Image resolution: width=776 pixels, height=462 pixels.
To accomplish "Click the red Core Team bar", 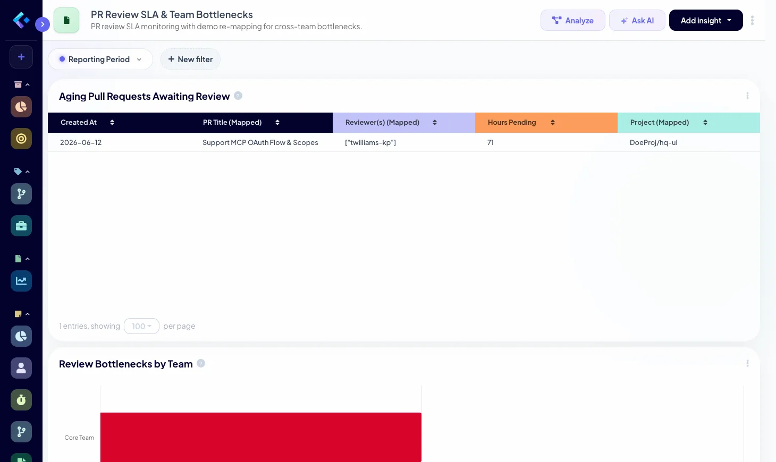I will coord(261,437).
